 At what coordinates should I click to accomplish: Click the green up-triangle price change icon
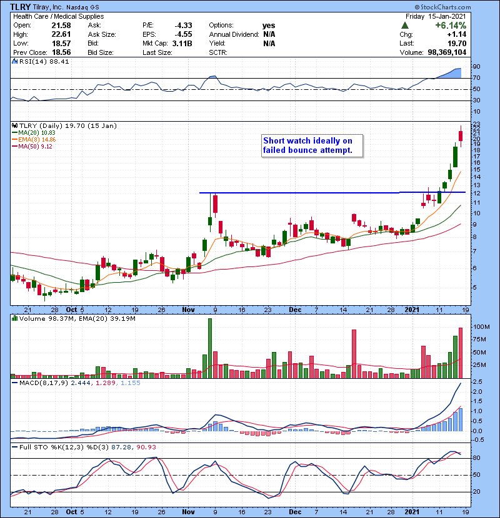(405, 26)
